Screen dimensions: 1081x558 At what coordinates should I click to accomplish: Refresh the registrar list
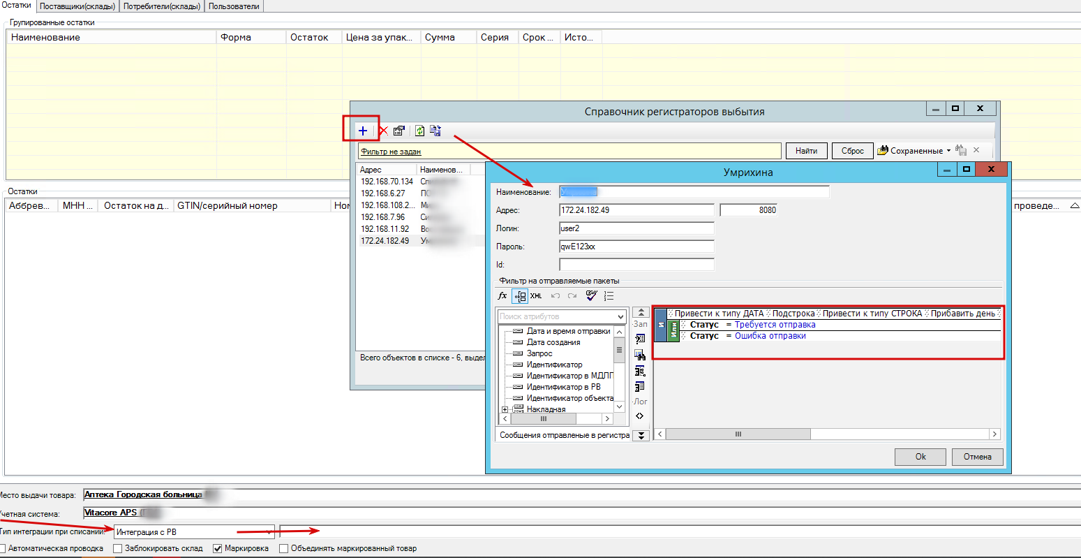(419, 131)
